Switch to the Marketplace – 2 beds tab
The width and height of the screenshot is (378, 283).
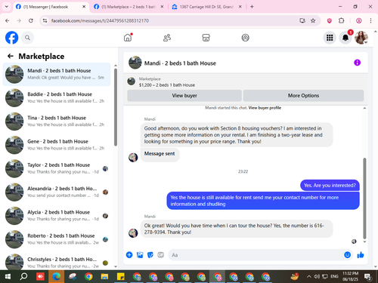[129, 7]
